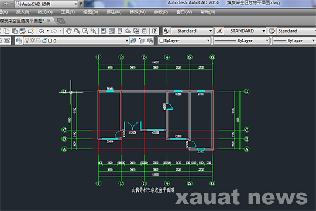Viewport: 316px width, 211px height.
Task: Click the new drawing tab button
Action: click(x=61, y=21)
